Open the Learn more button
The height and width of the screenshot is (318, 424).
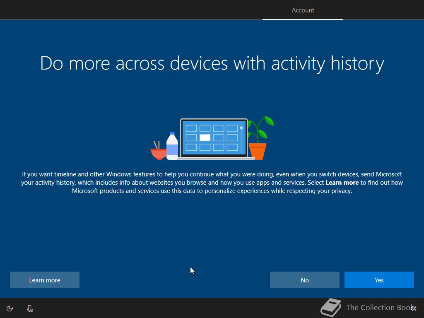click(x=45, y=280)
